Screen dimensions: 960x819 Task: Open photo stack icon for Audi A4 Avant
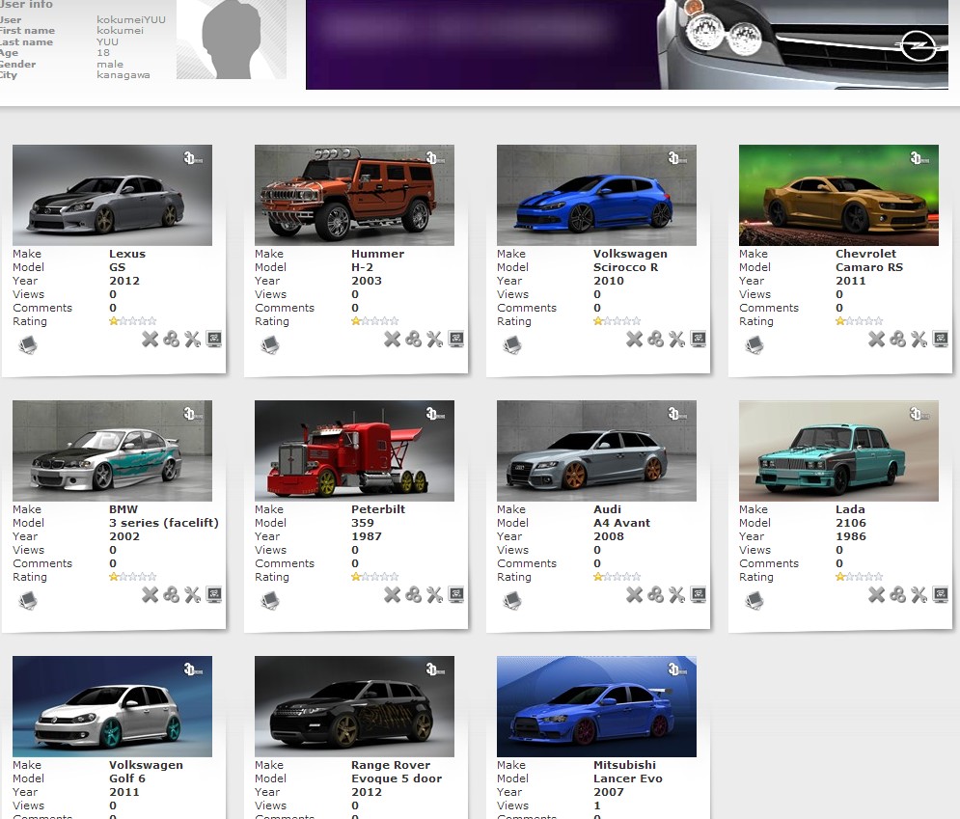point(512,602)
